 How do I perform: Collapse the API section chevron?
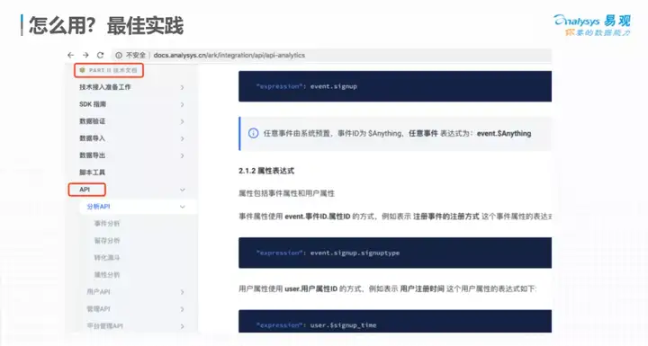pyautogui.click(x=182, y=190)
